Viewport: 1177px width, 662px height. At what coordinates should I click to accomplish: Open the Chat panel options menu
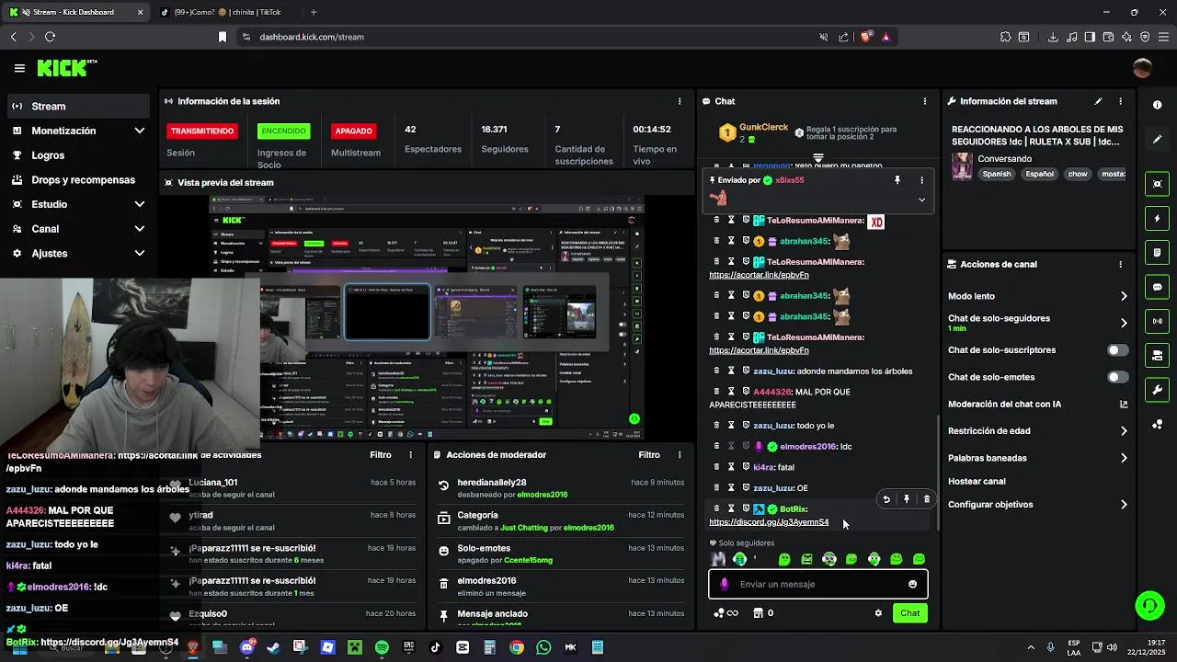point(925,101)
